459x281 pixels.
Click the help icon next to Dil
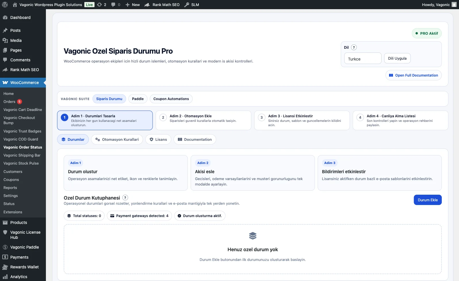point(354,47)
